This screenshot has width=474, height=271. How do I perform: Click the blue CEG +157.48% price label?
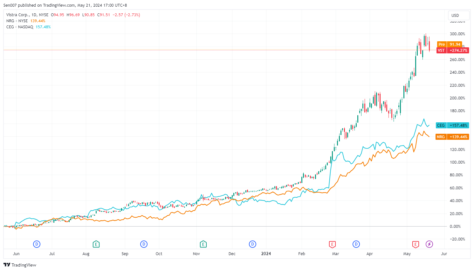452,125
